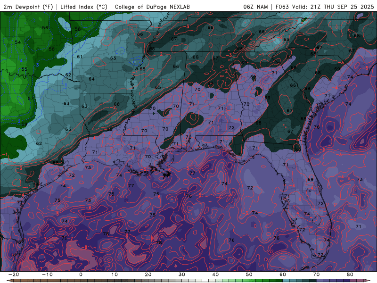Viewport: 377px width, 283px height.
Task: Click the "2m Dewpoint (°F)" title text
Action: click(28, 7)
